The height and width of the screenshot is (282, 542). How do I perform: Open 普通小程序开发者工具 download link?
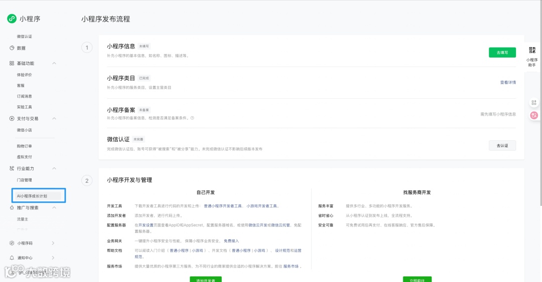(x=223, y=206)
